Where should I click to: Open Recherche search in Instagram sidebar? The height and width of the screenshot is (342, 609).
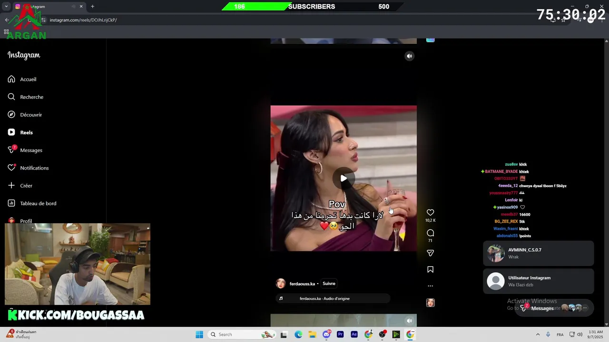25,97
